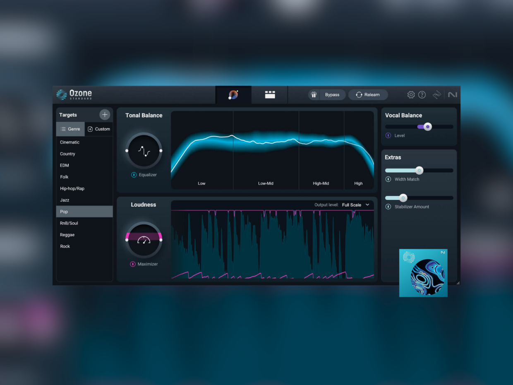
Task: Adjust the Vocal Balance Level slider
Action: pos(427,127)
